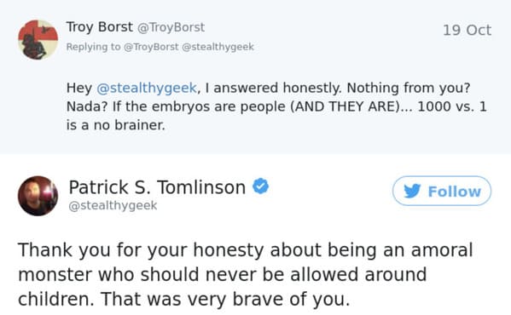The width and height of the screenshot is (511, 315).
Task: Open Patrick S. Tomlinson's profile picture
Action: coord(38,196)
